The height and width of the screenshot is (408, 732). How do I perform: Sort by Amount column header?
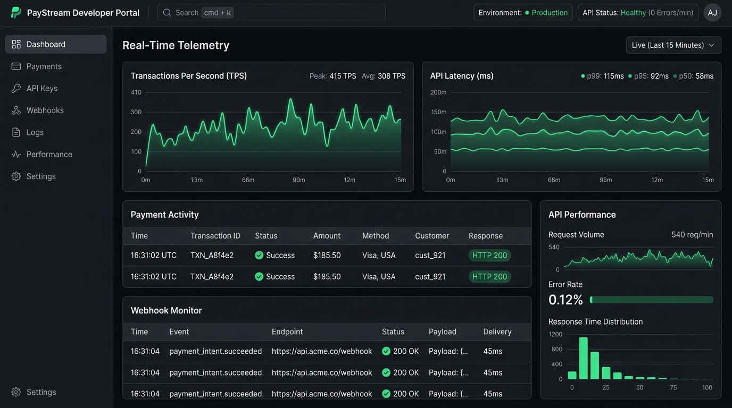tap(327, 236)
